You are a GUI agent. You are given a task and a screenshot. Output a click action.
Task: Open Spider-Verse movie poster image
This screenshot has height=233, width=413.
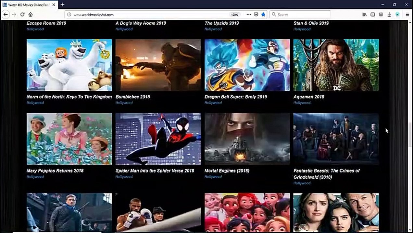(x=158, y=139)
